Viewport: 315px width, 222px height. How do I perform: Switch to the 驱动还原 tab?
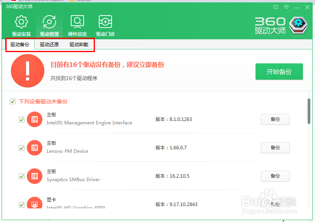(49, 44)
